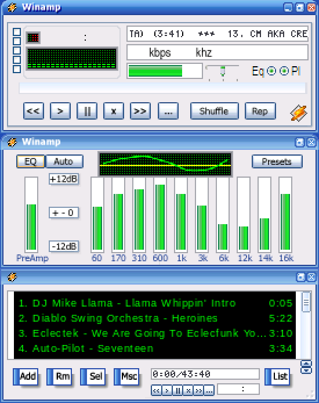The image size is (319, 403).
Task: Select playlist track DJ Mike Llama - Llama Whippin' Intro
Action: tap(155, 303)
